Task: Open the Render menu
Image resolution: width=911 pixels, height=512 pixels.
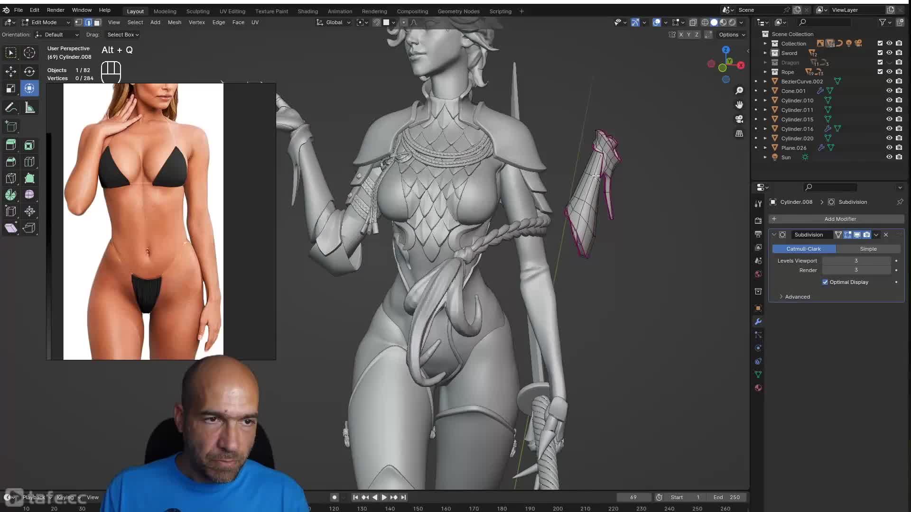Action: point(56,10)
